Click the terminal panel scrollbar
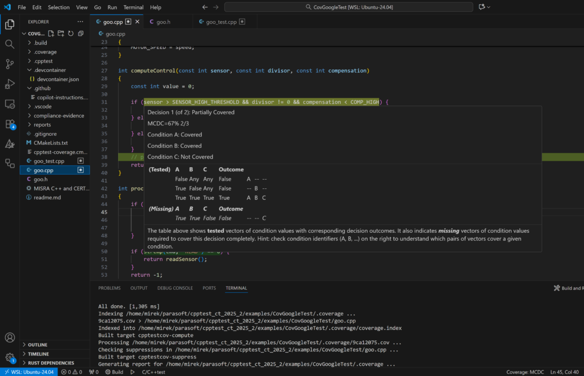Viewport: 584px width, 376px height. pos(581,331)
